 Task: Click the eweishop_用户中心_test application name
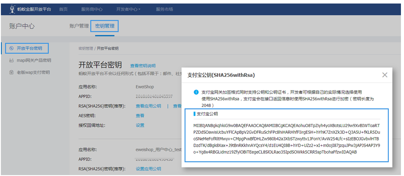click(x=159, y=149)
